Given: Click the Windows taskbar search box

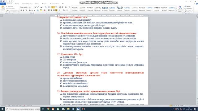Looking at the screenshot, I should (x=23, y=109).
